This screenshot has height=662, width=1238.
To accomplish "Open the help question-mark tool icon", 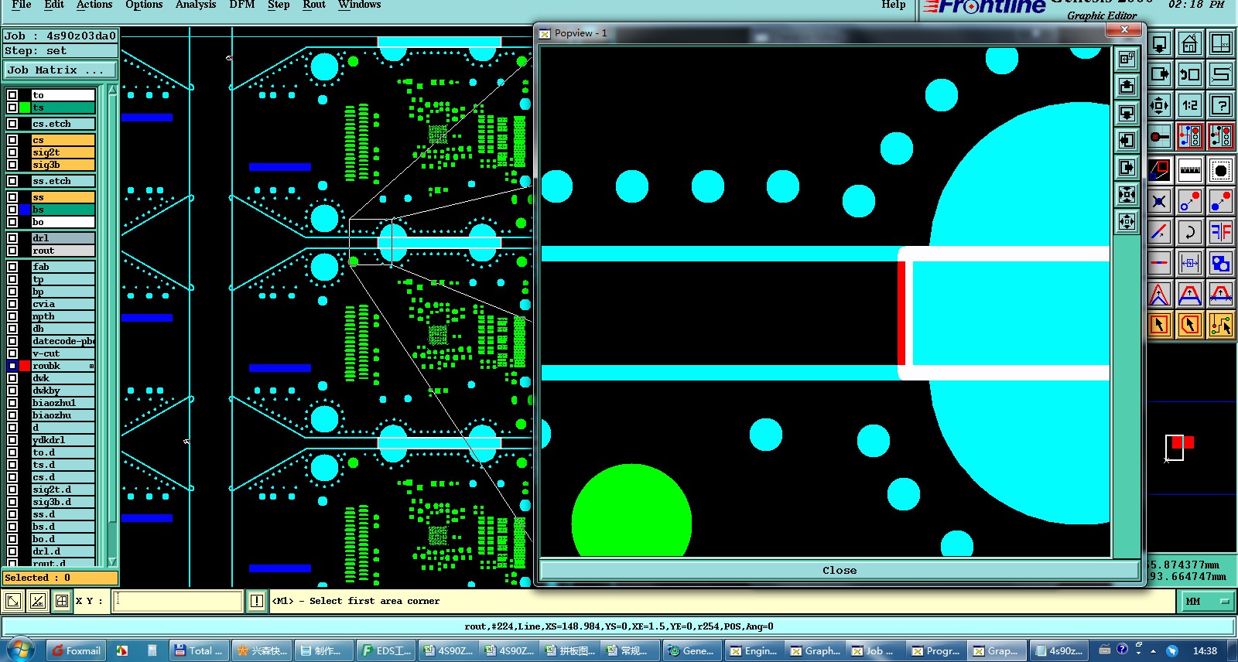I will (x=1220, y=105).
